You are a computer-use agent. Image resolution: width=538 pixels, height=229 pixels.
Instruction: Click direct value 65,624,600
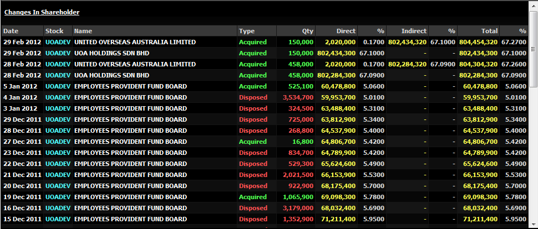(339, 164)
